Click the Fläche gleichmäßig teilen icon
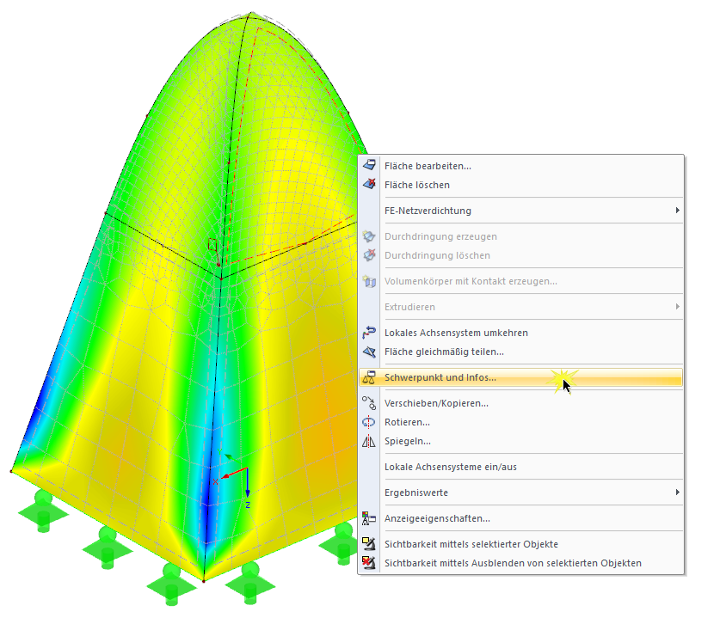The width and height of the screenshot is (720, 618). coord(369,352)
